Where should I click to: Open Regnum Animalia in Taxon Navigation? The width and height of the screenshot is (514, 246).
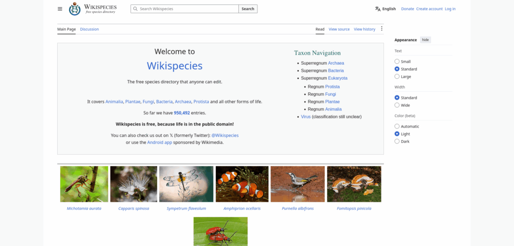333,109
